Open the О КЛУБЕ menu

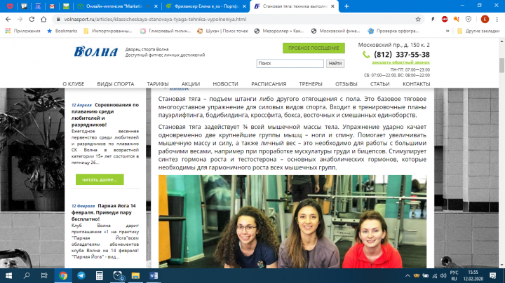74,84
